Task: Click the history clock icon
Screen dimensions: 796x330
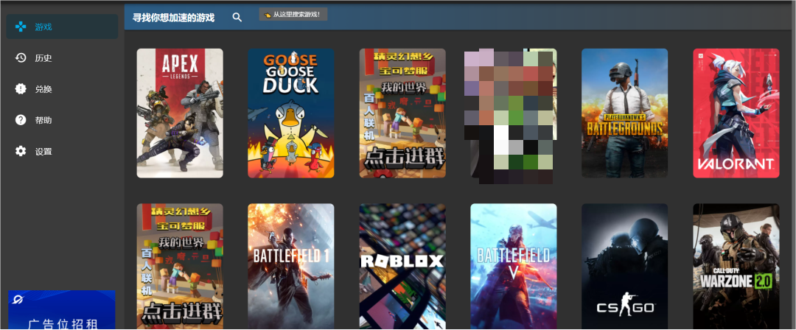Action: (21, 58)
